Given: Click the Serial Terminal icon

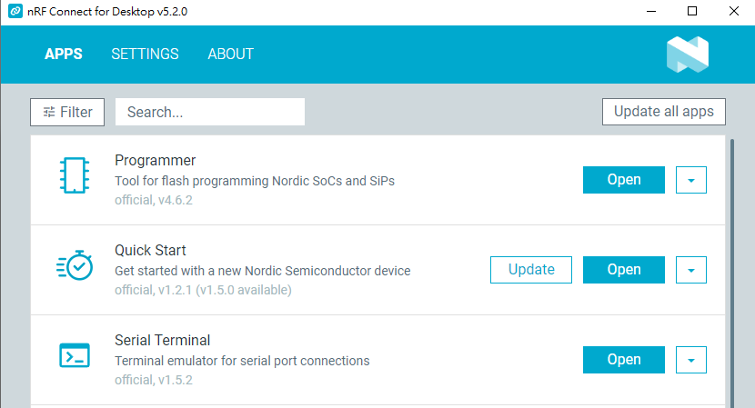Looking at the screenshot, I should click(75, 355).
